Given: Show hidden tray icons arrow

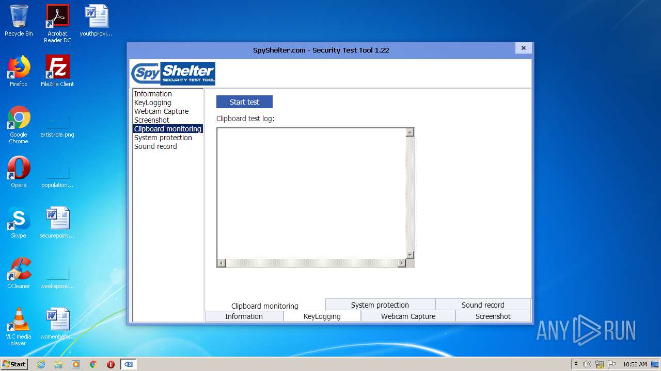Looking at the screenshot, I should point(576,364).
